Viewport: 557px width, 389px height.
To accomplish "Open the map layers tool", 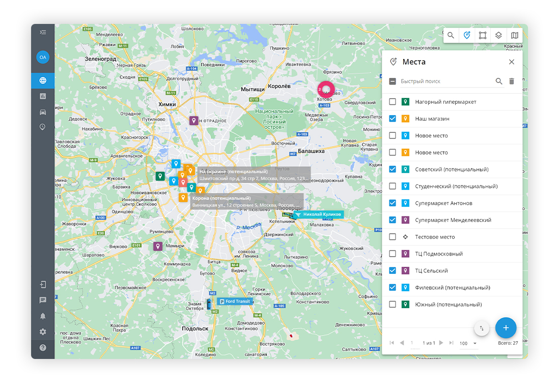I will pyautogui.click(x=498, y=35).
